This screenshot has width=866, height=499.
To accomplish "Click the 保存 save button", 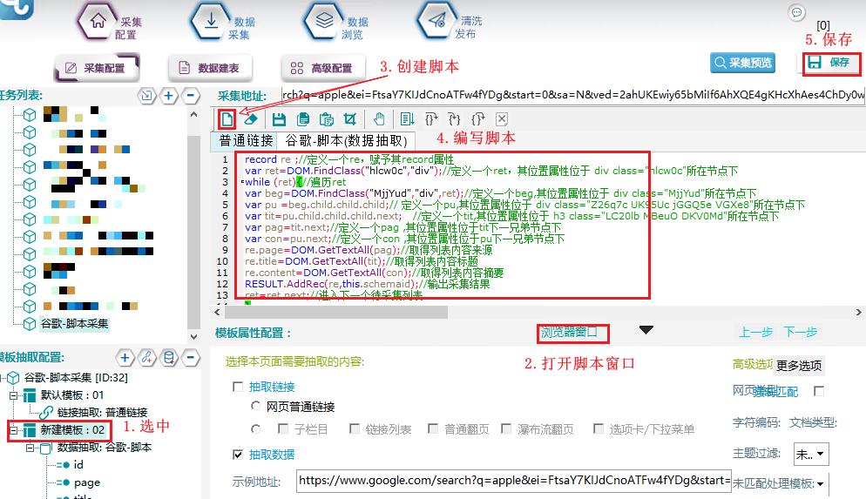I will click(830, 63).
